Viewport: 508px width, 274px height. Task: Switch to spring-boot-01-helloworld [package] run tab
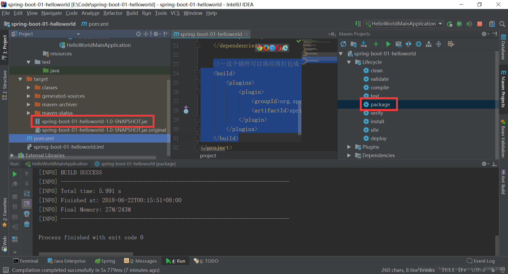coord(135,164)
